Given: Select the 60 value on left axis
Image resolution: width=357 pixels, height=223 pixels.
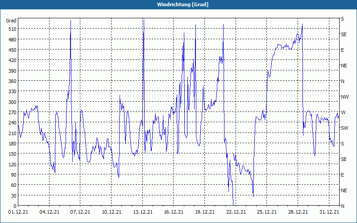Looking at the screenshot, I should pos(14,185).
